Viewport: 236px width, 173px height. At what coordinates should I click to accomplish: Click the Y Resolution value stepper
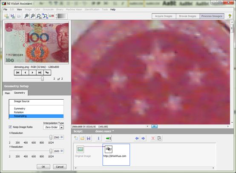(x=62, y=151)
